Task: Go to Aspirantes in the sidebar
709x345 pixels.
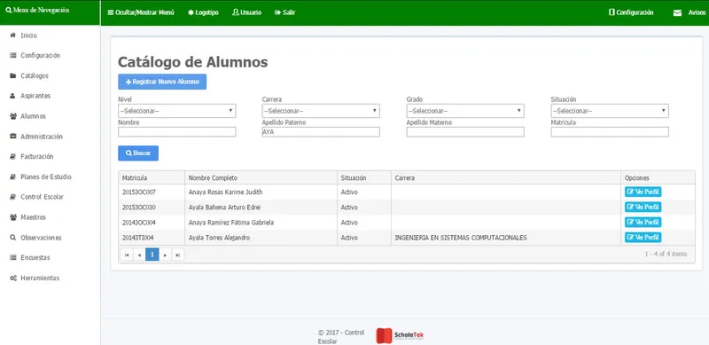Action: click(x=35, y=96)
